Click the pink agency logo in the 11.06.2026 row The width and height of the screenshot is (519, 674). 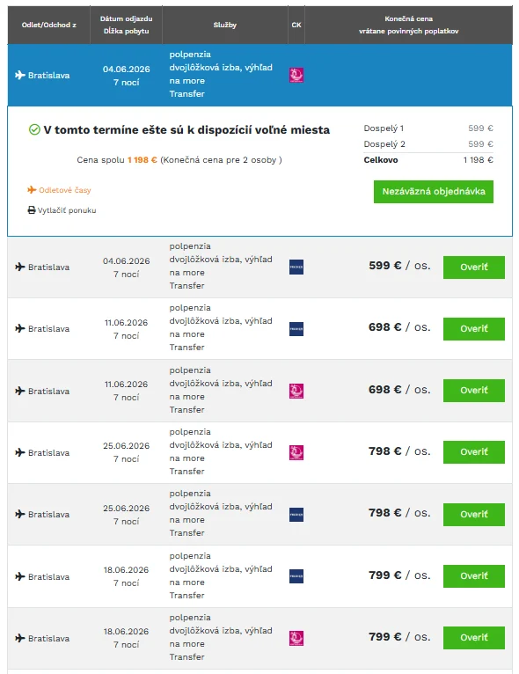point(296,392)
